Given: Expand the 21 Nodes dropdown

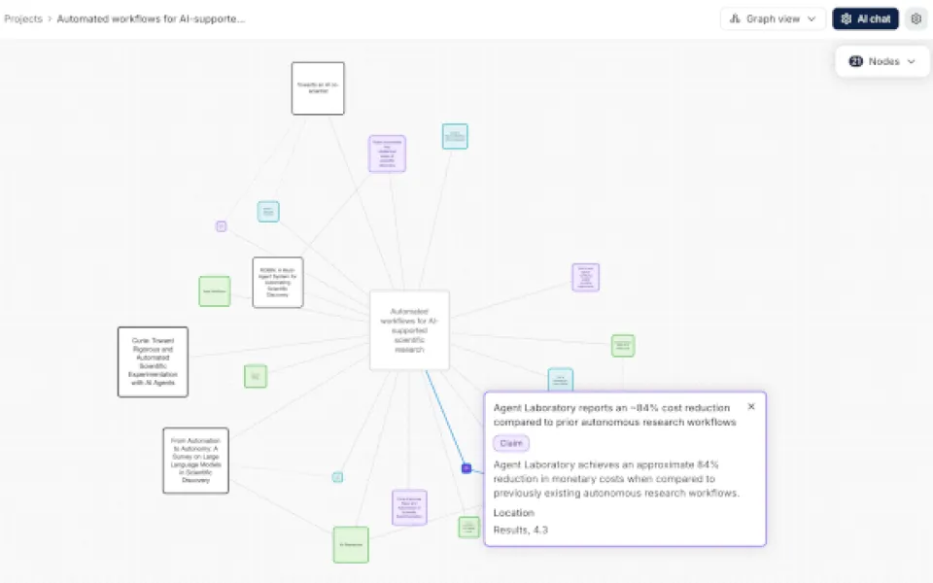Looking at the screenshot, I should pos(881,61).
